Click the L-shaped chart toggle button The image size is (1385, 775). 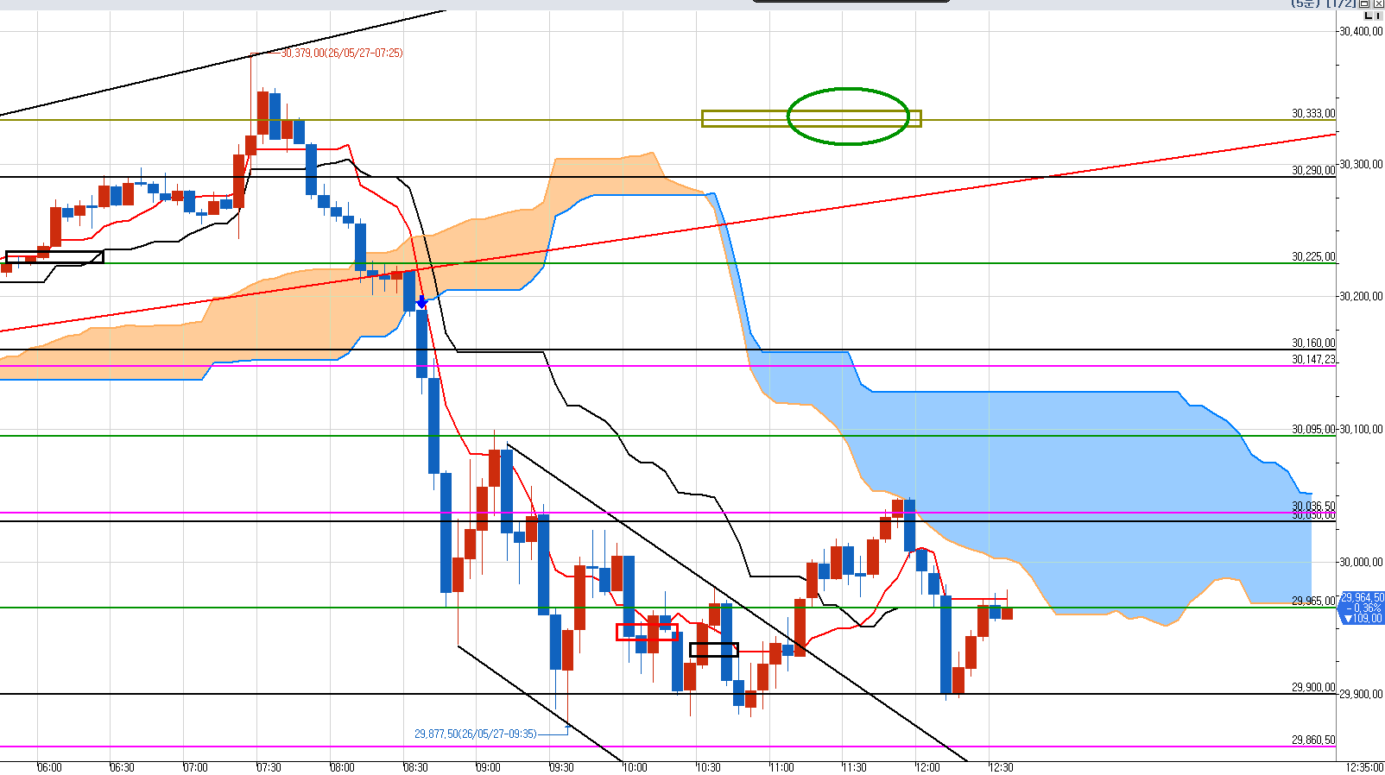pyautogui.click(x=1367, y=15)
